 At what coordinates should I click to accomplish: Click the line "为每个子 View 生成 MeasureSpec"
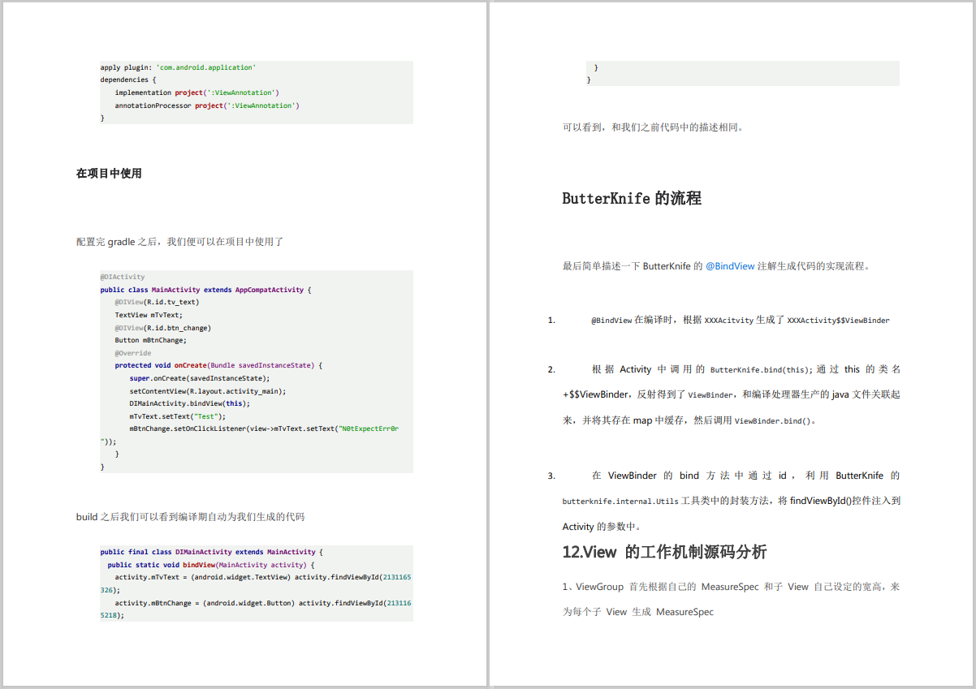pyautogui.click(x=638, y=612)
